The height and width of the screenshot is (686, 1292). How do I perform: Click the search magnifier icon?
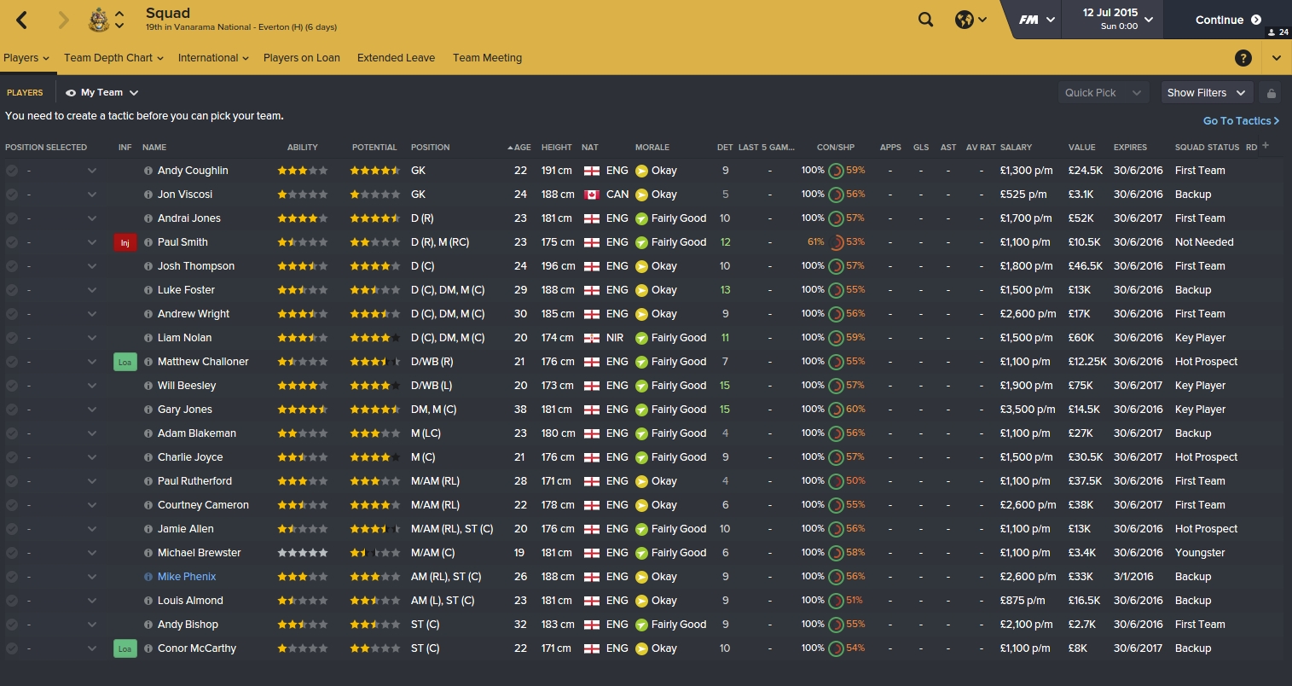point(925,20)
